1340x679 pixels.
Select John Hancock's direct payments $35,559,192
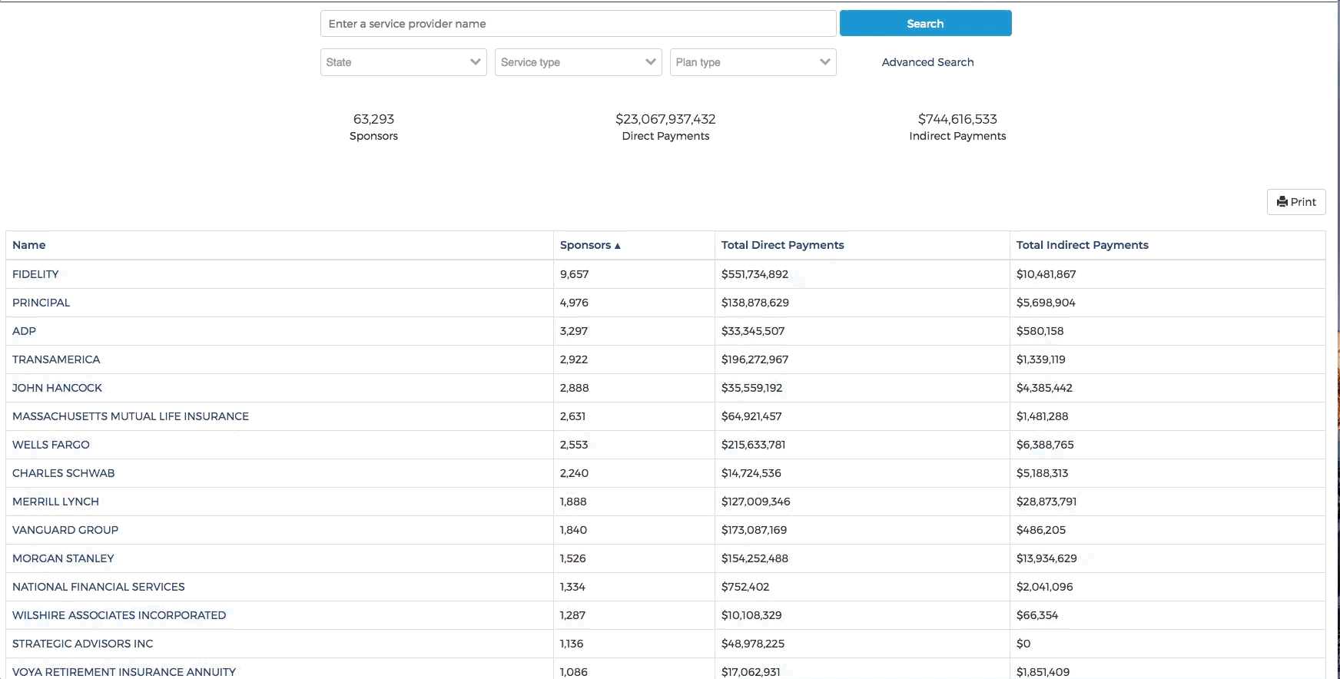(752, 388)
